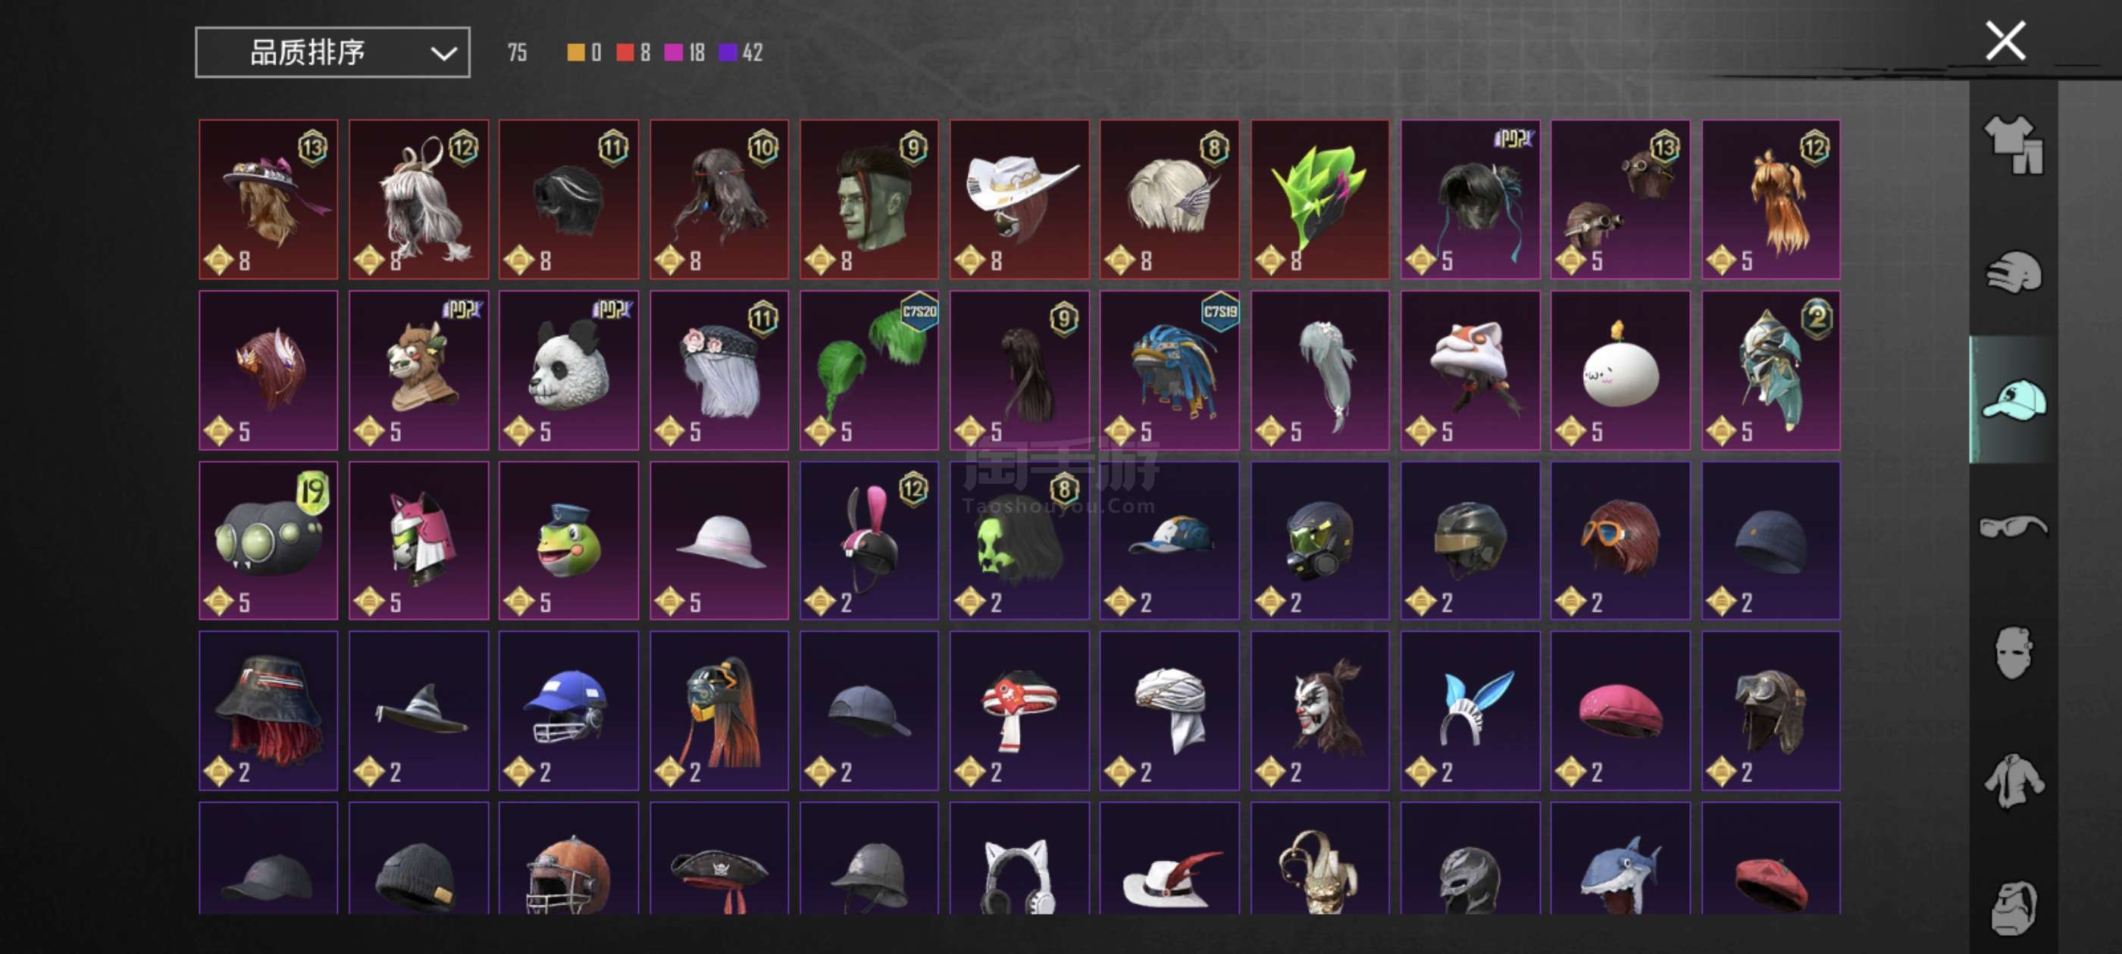This screenshot has height=954, width=2122.
Task: Open the backpack category icon
Action: click(x=2014, y=908)
